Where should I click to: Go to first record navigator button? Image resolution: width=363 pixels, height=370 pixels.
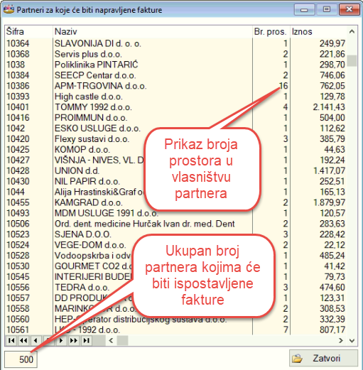click(11, 340)
